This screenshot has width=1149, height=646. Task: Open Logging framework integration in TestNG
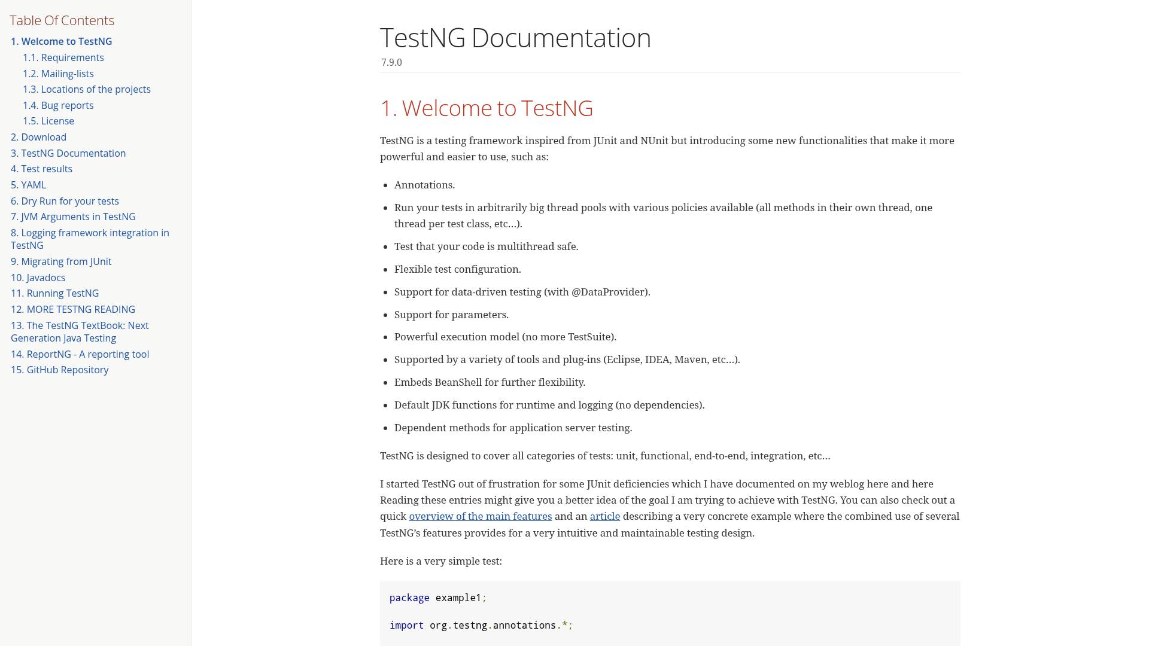tap(90, 239)
